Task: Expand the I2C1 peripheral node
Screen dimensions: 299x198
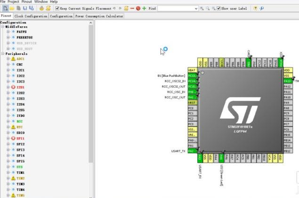Action: coord(8,70)
